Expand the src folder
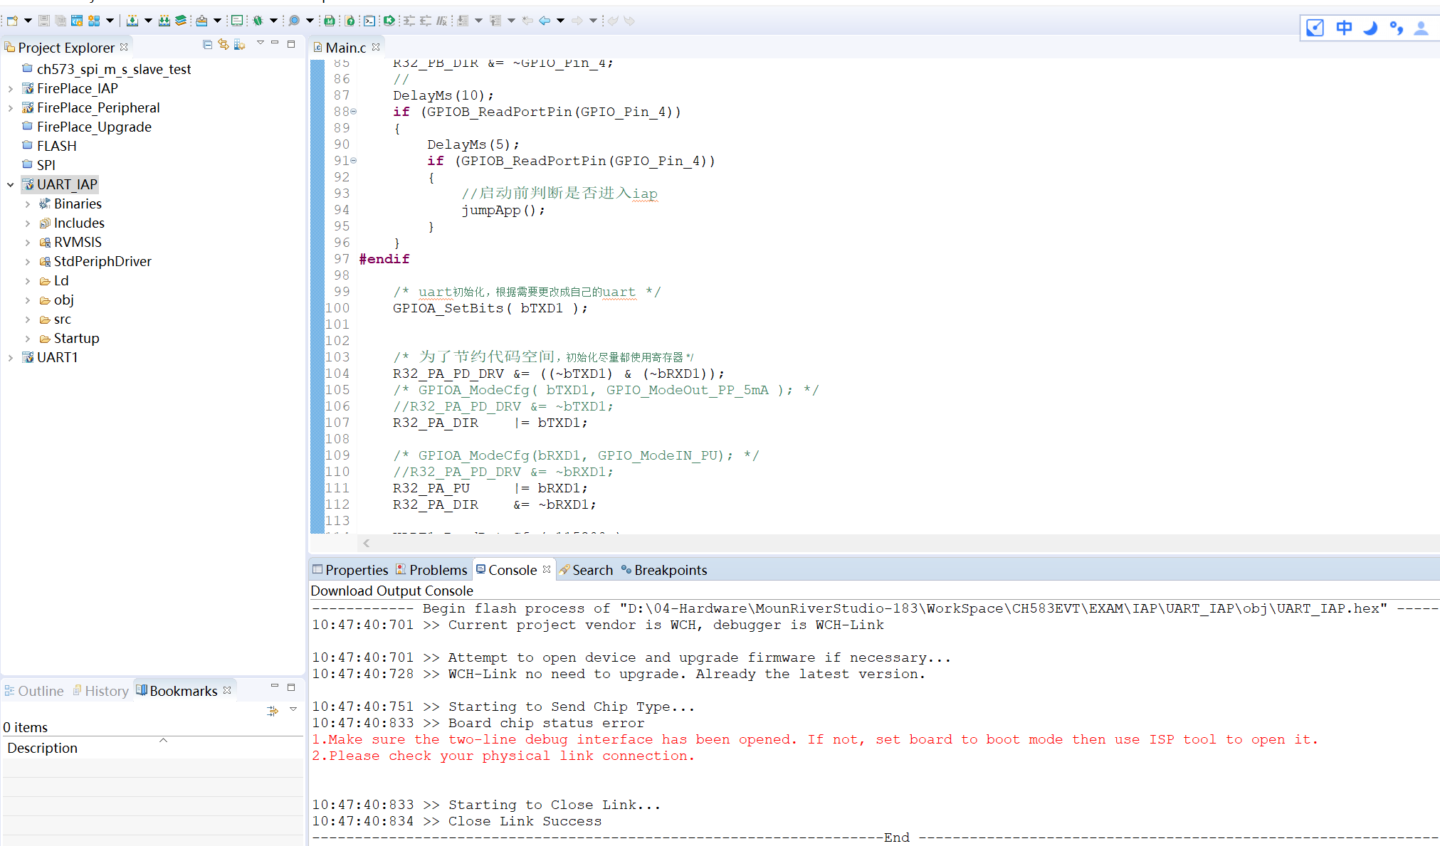The image size is (1440, 846). [x=27, y=319]
